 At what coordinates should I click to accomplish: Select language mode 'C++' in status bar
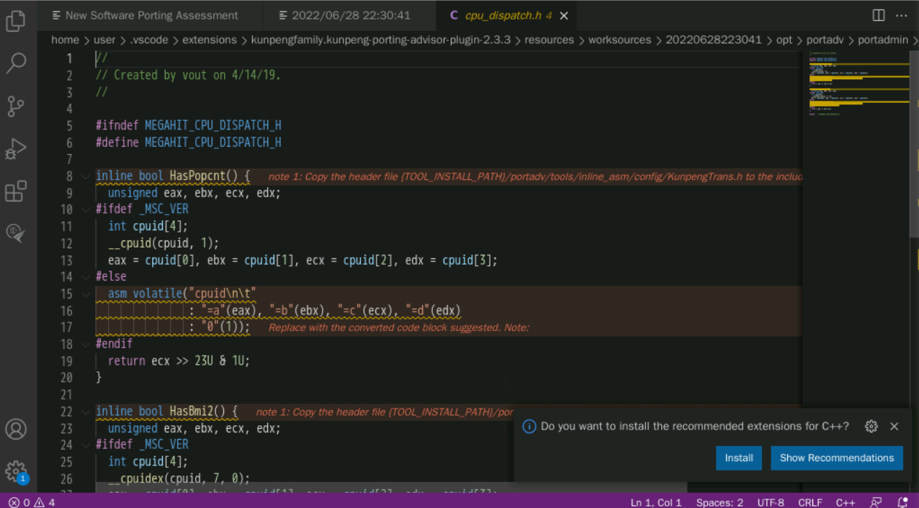[845, 502]
